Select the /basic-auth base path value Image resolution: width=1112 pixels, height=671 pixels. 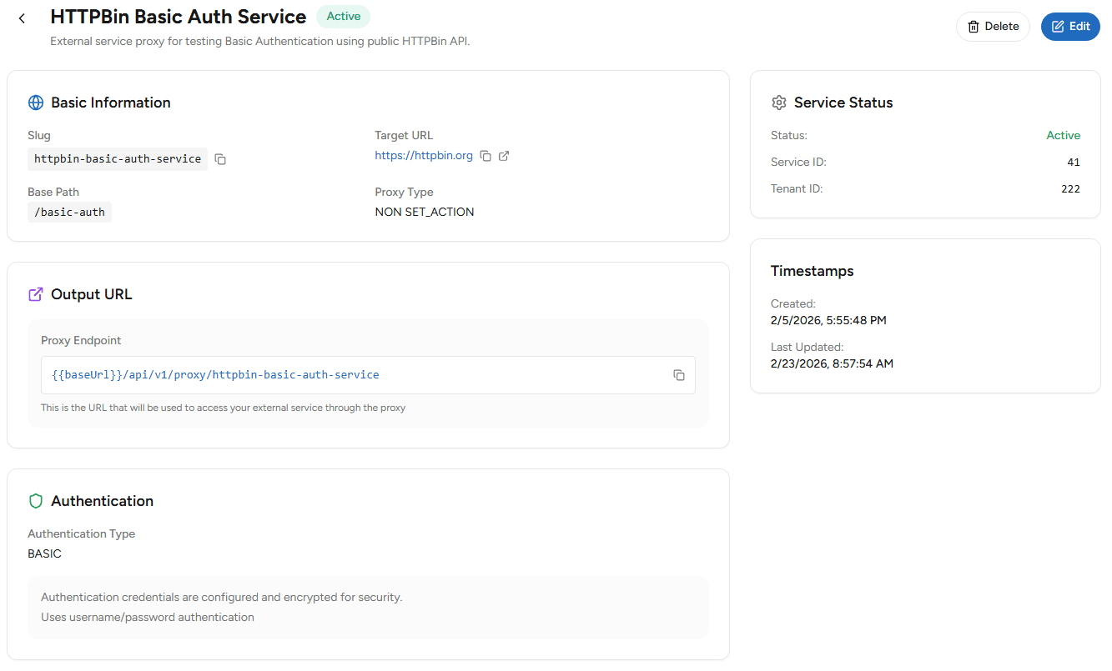click(69, 212)
